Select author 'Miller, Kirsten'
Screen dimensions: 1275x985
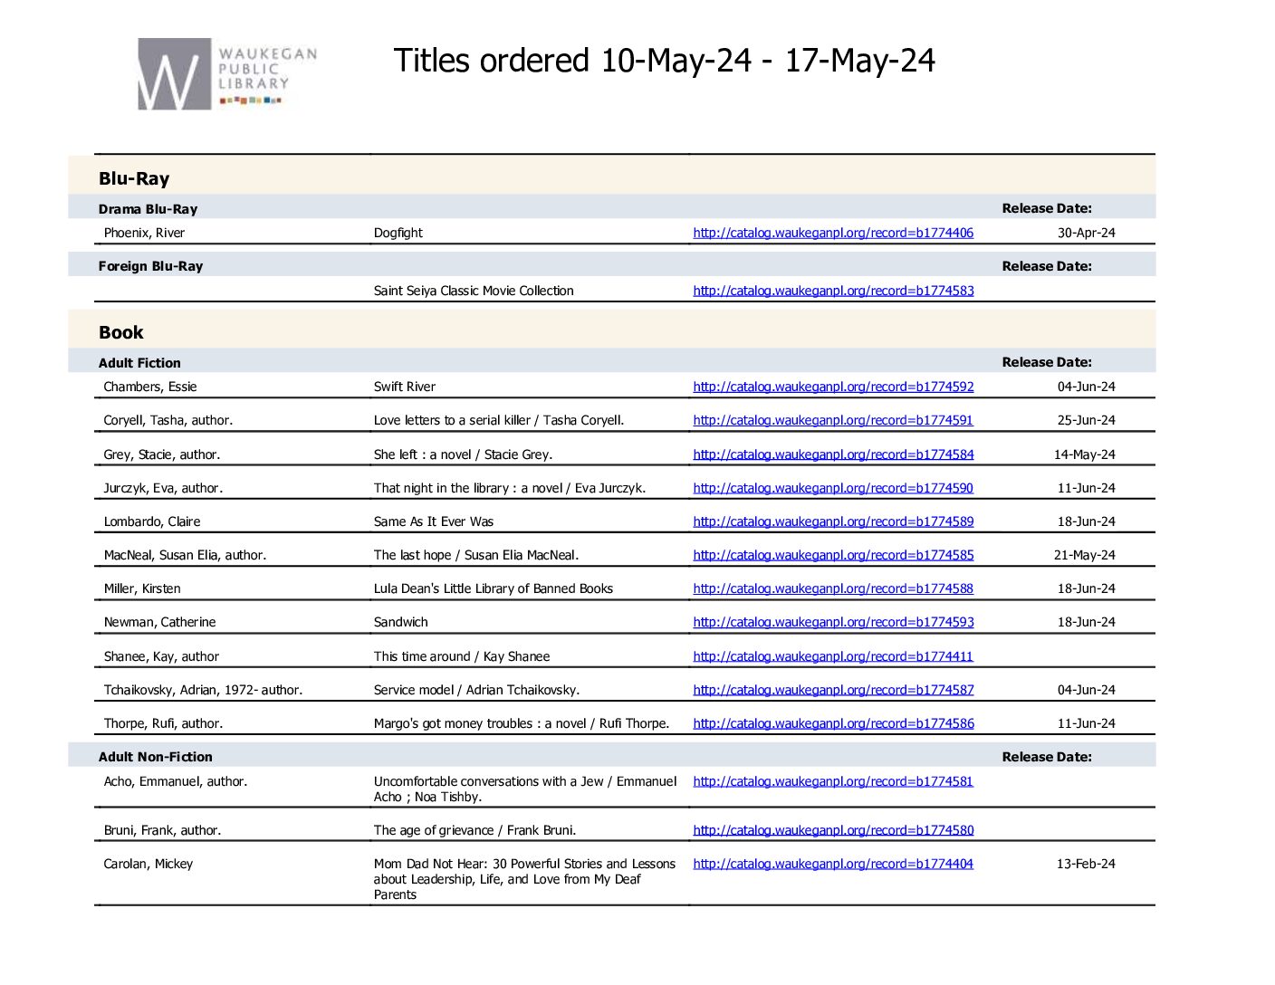(x=142, y=588)
